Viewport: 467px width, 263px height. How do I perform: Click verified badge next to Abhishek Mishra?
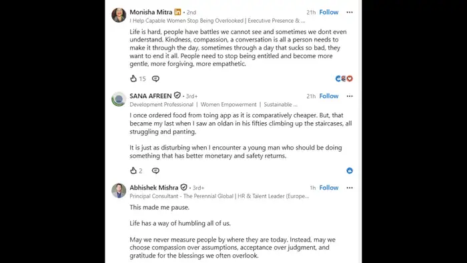pos(183,187)
